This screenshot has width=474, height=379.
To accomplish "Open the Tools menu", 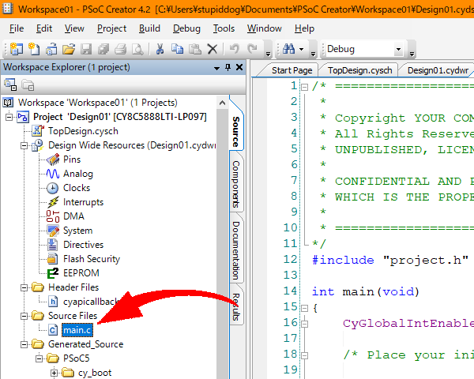I will tap(224, 28).
